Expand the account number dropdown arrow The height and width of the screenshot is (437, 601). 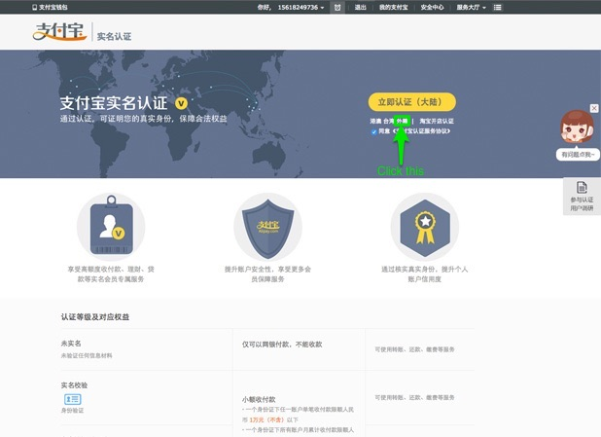coord(322,7)
